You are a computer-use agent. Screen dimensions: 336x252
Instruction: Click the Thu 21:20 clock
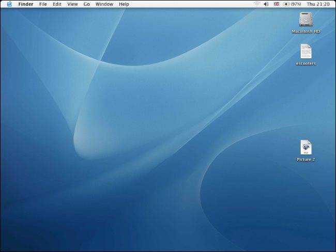[318, 4]
